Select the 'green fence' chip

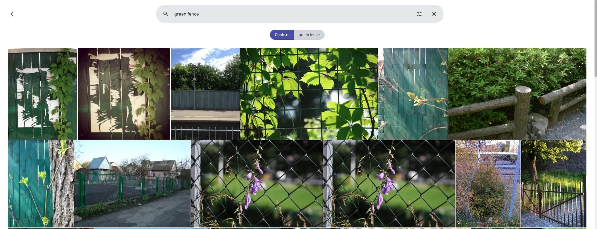coord(309,35)
